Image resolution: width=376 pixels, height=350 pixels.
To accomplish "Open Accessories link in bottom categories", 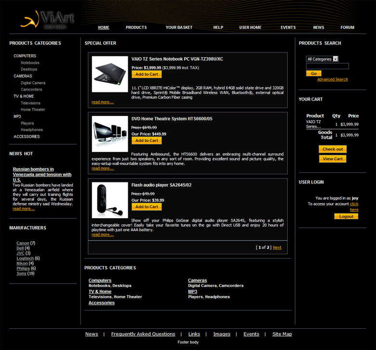I will 101,303.
